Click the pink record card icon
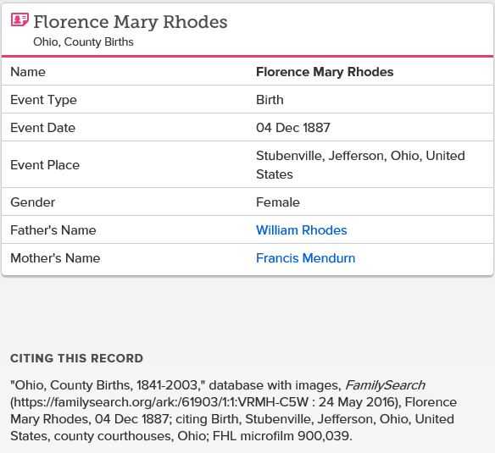Screen dimensions: 495x453 (19, 19)
